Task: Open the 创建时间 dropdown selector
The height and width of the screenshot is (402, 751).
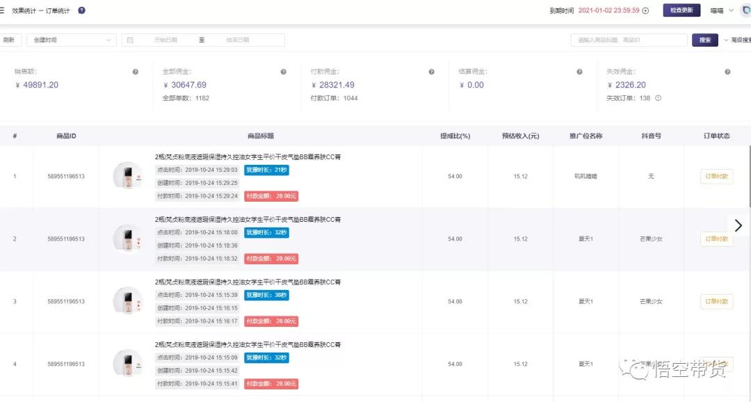Action: pyautogui.click(x=72, y=40)
